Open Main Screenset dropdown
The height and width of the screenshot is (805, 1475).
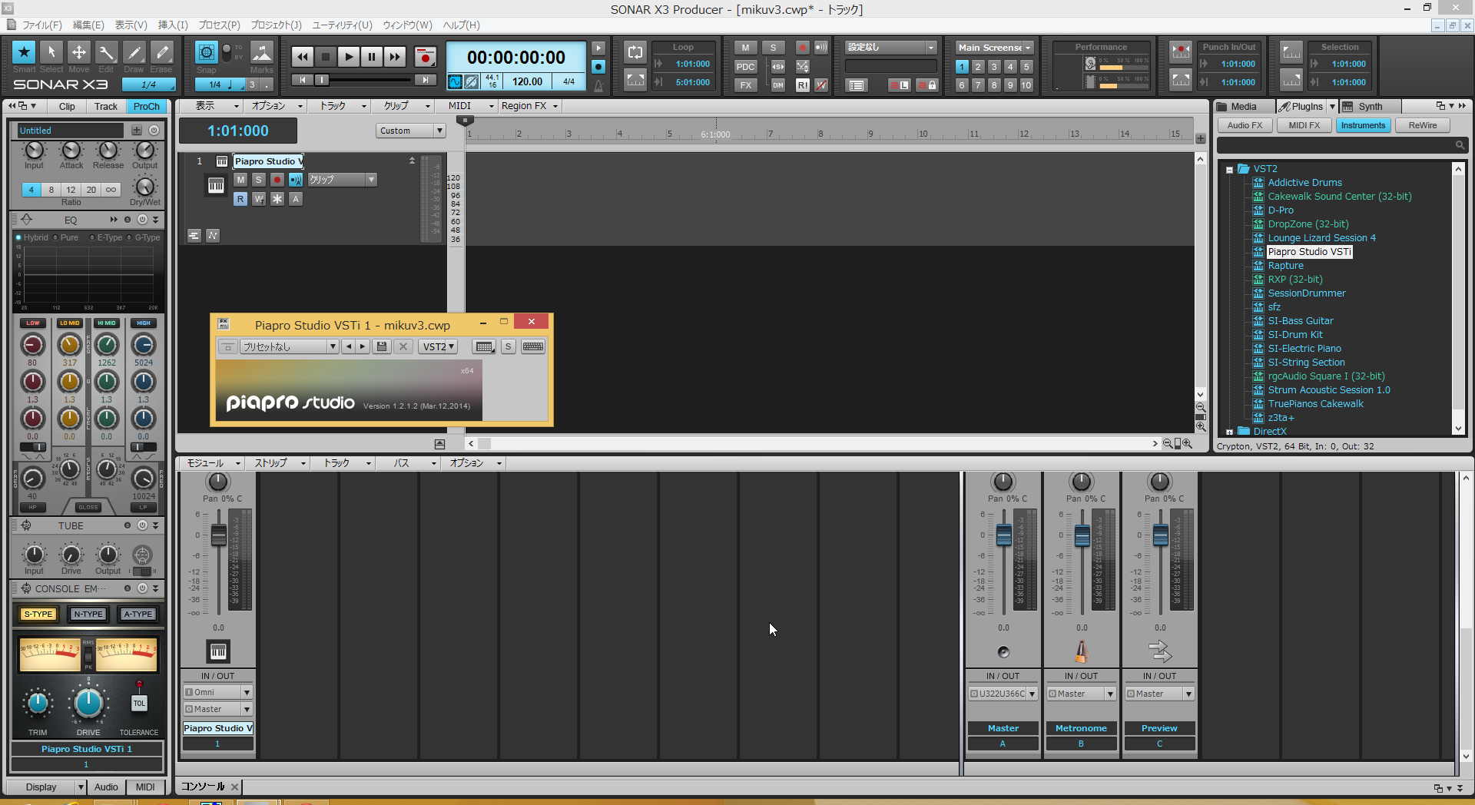point(994,48)
